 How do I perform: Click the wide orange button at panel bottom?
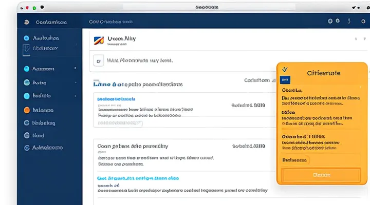pyautogui.click(x=321, y=175)
